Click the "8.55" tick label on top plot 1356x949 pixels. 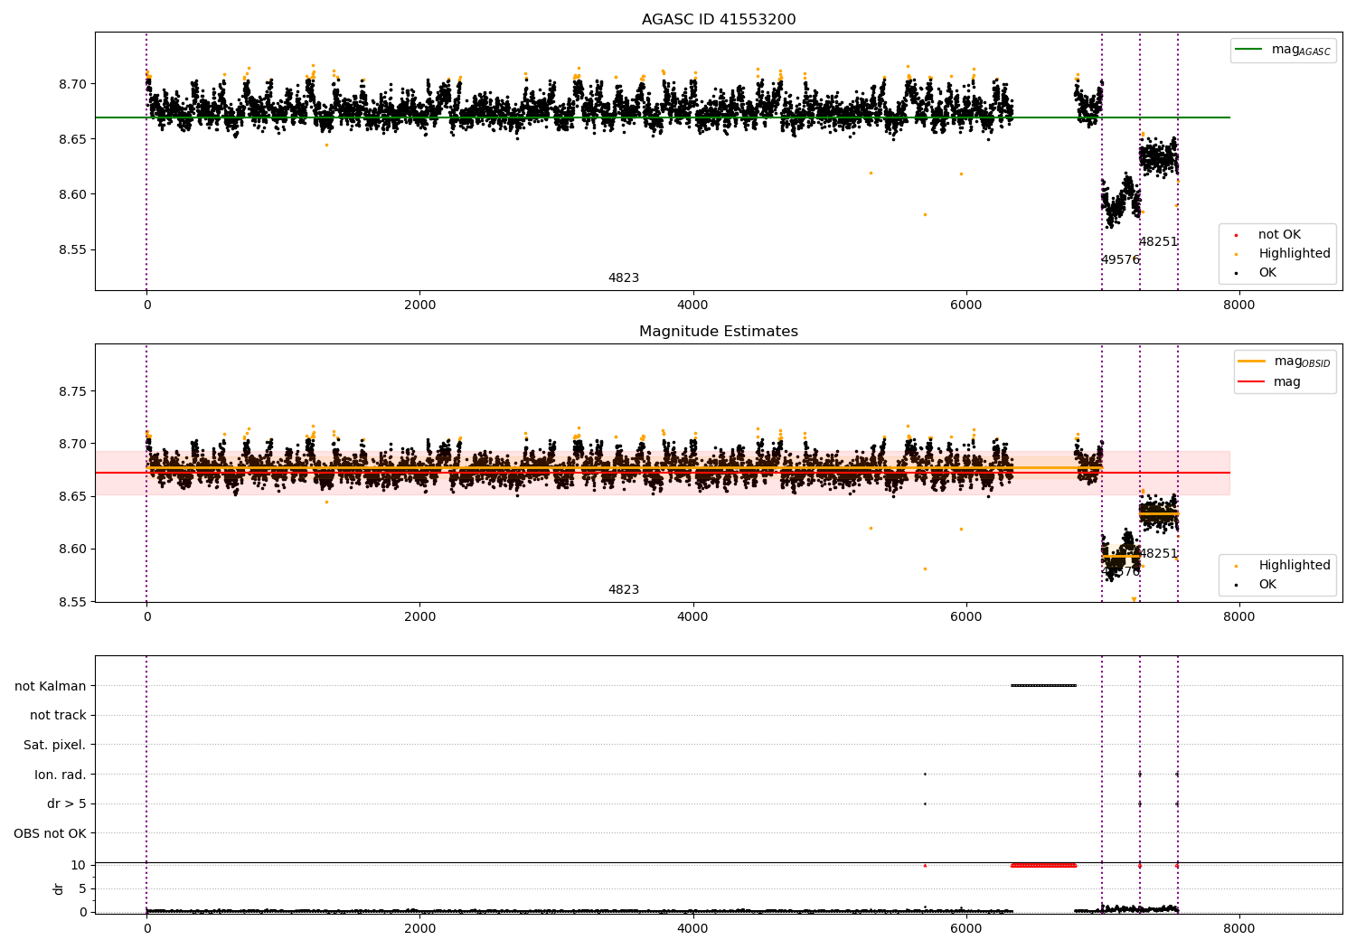click(x=71, y=249)
